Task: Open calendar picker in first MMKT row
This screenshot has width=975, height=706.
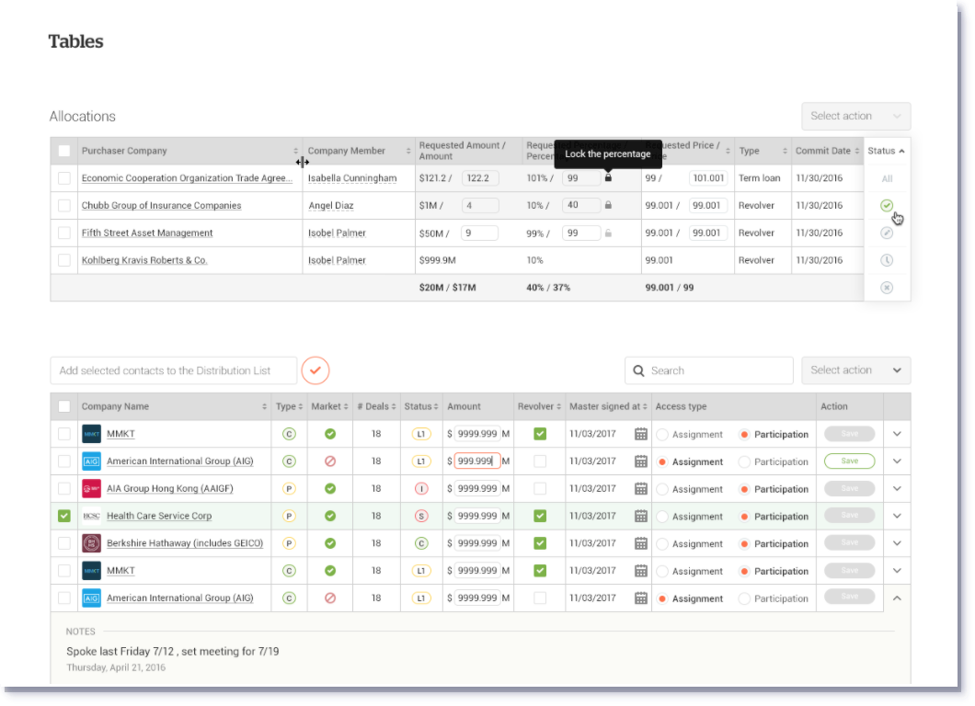Action: (x=641, y=435)
